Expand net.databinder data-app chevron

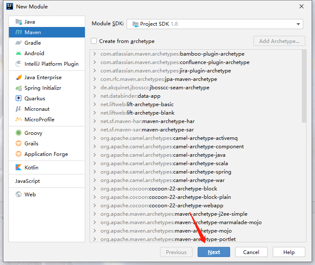tap(95, 96)
